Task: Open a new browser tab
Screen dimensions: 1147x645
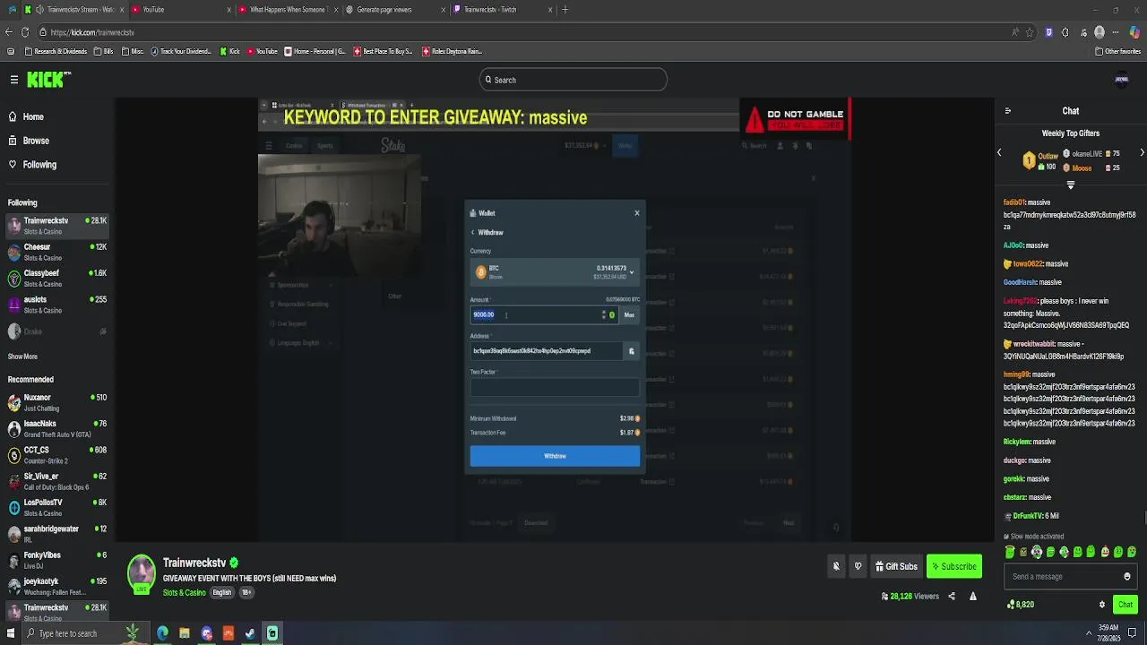Action: 565,10
